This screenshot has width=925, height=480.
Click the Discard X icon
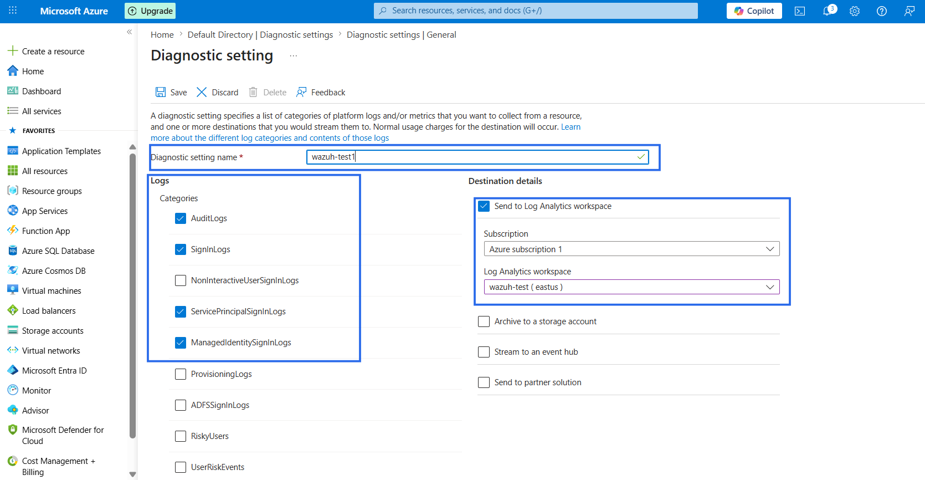tap(202, 92)
